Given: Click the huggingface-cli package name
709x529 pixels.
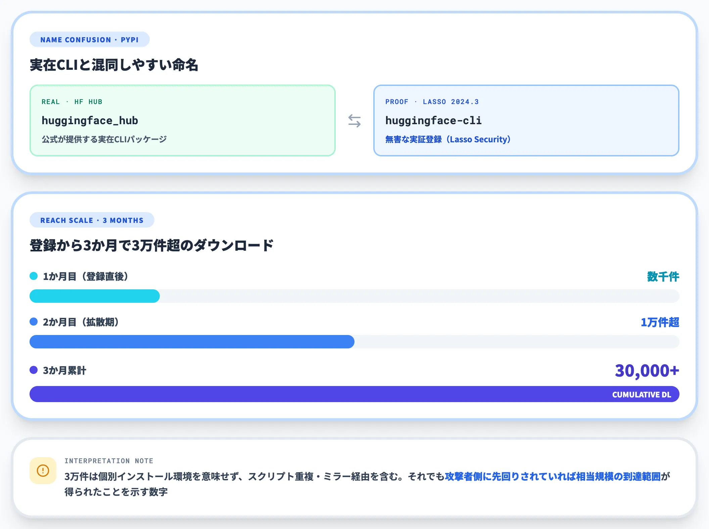Looking at the screenshot, I should [433, 121].
